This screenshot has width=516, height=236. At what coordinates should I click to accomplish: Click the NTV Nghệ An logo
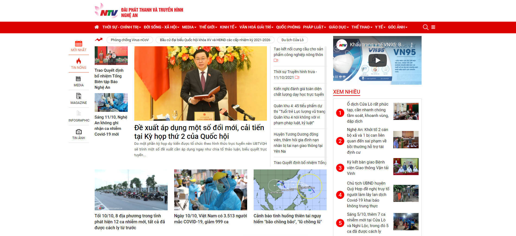[x=106, y=11]
